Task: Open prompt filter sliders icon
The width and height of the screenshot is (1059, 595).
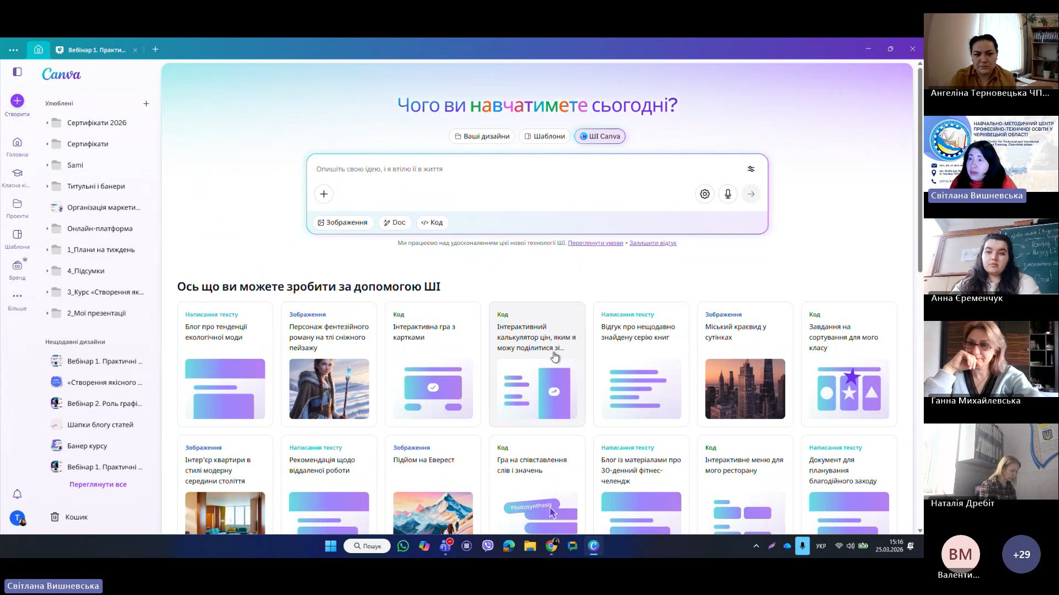Action: tap(751, 169)
